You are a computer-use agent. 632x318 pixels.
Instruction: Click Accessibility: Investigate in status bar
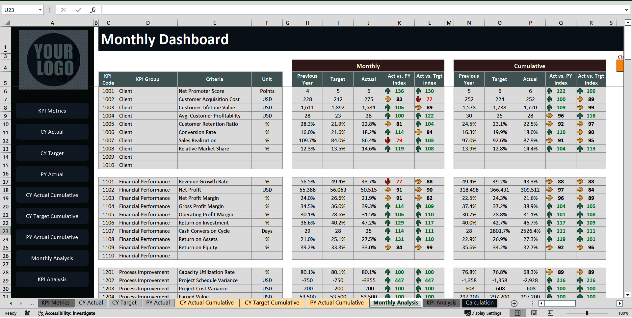[67, 313]
